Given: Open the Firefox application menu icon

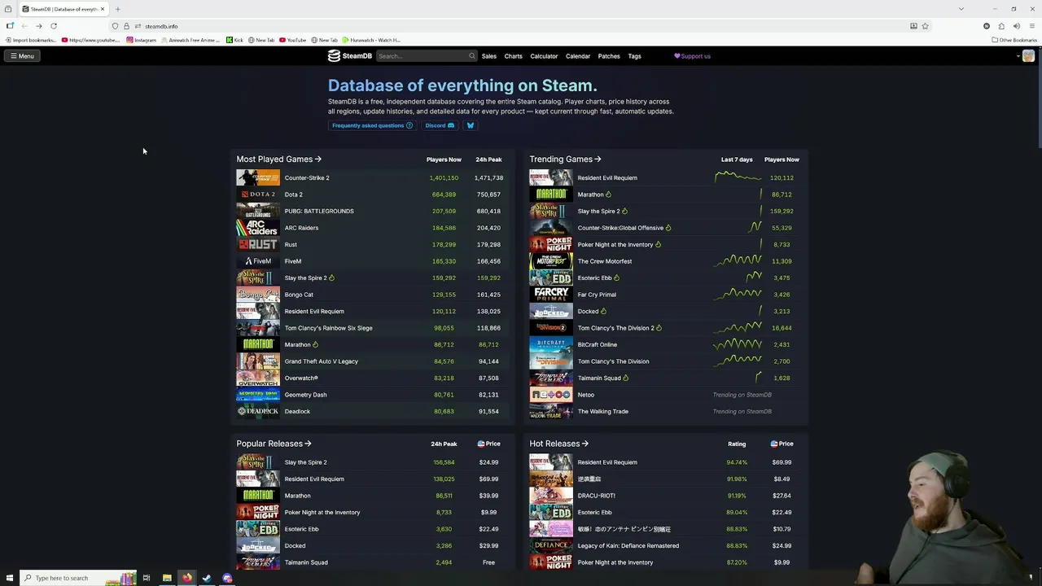Looking at the screenshot, I should click(x=1031, y=26).
